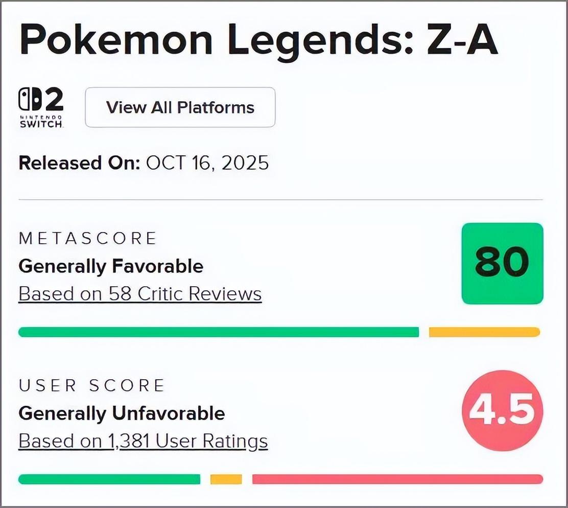Select green positive segment of user bar

click(x=109, y=479)
